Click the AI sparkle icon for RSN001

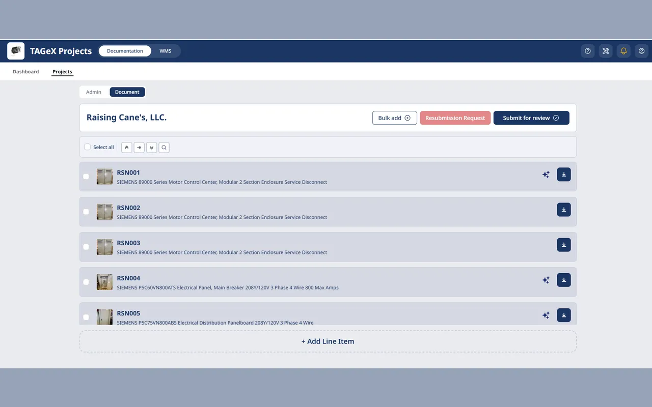546,175
